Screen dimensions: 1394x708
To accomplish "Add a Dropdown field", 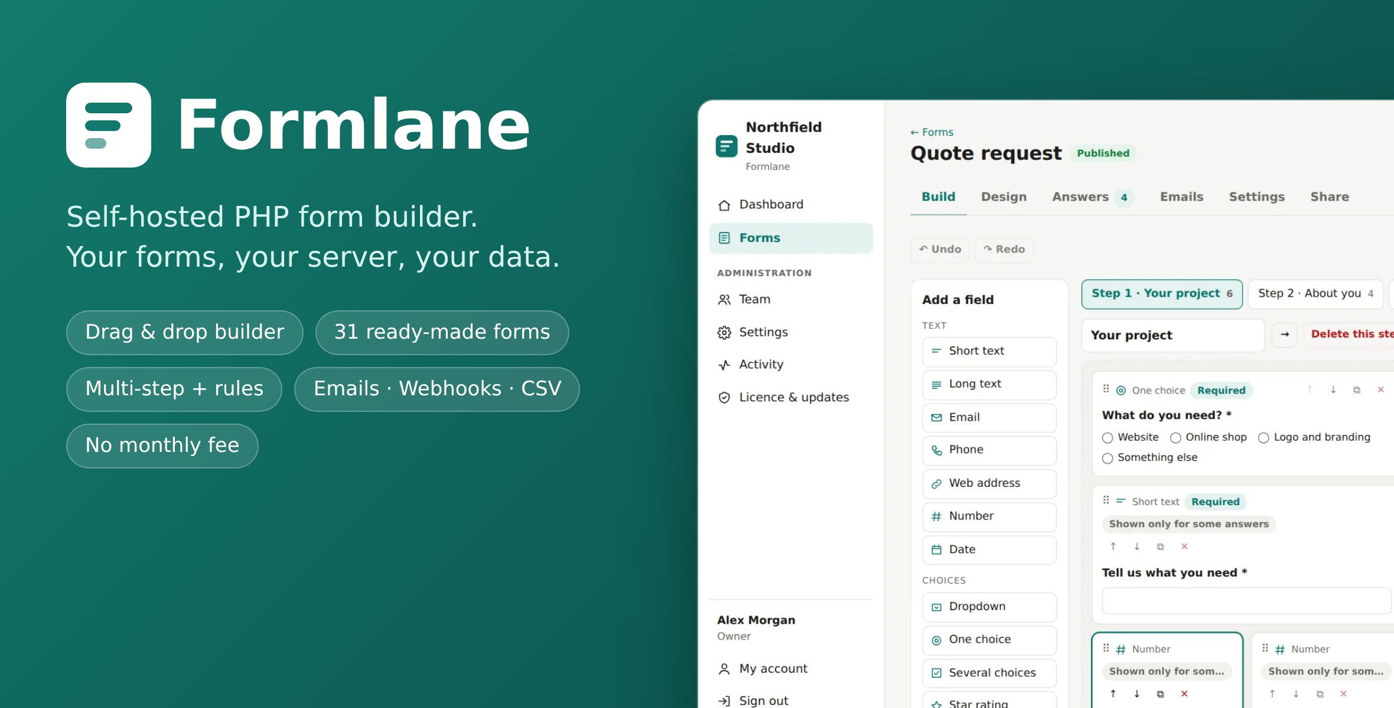I will 989,607.
